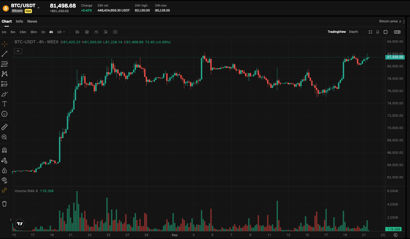Take a chart snapshot with camera icon
410x239 pixels.
115,32
